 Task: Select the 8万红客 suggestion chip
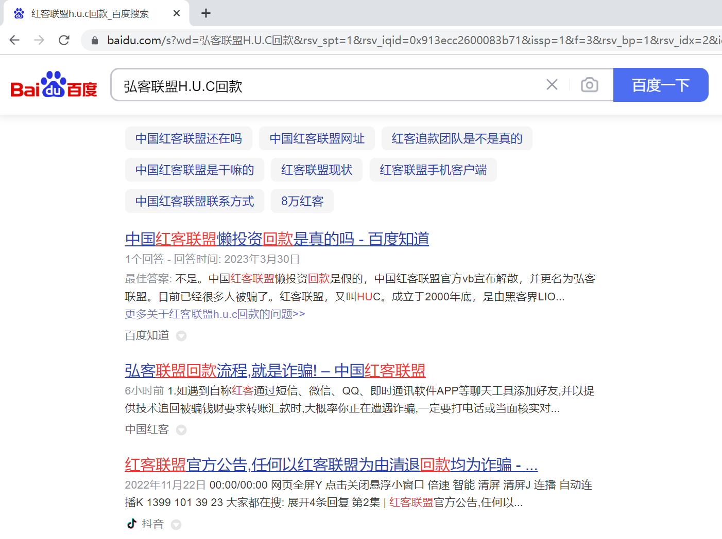[x=302, y=201]
